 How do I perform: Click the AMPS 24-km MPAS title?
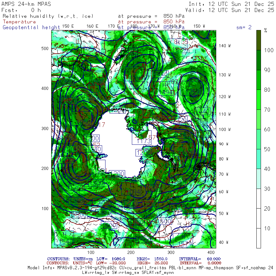26,4
